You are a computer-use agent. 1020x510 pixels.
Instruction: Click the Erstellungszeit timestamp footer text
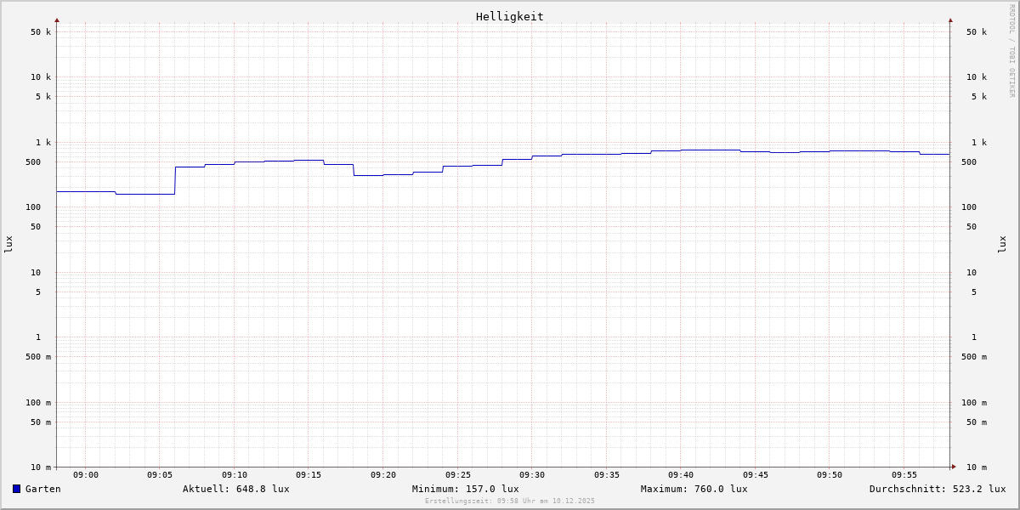(x=510, y=501)
